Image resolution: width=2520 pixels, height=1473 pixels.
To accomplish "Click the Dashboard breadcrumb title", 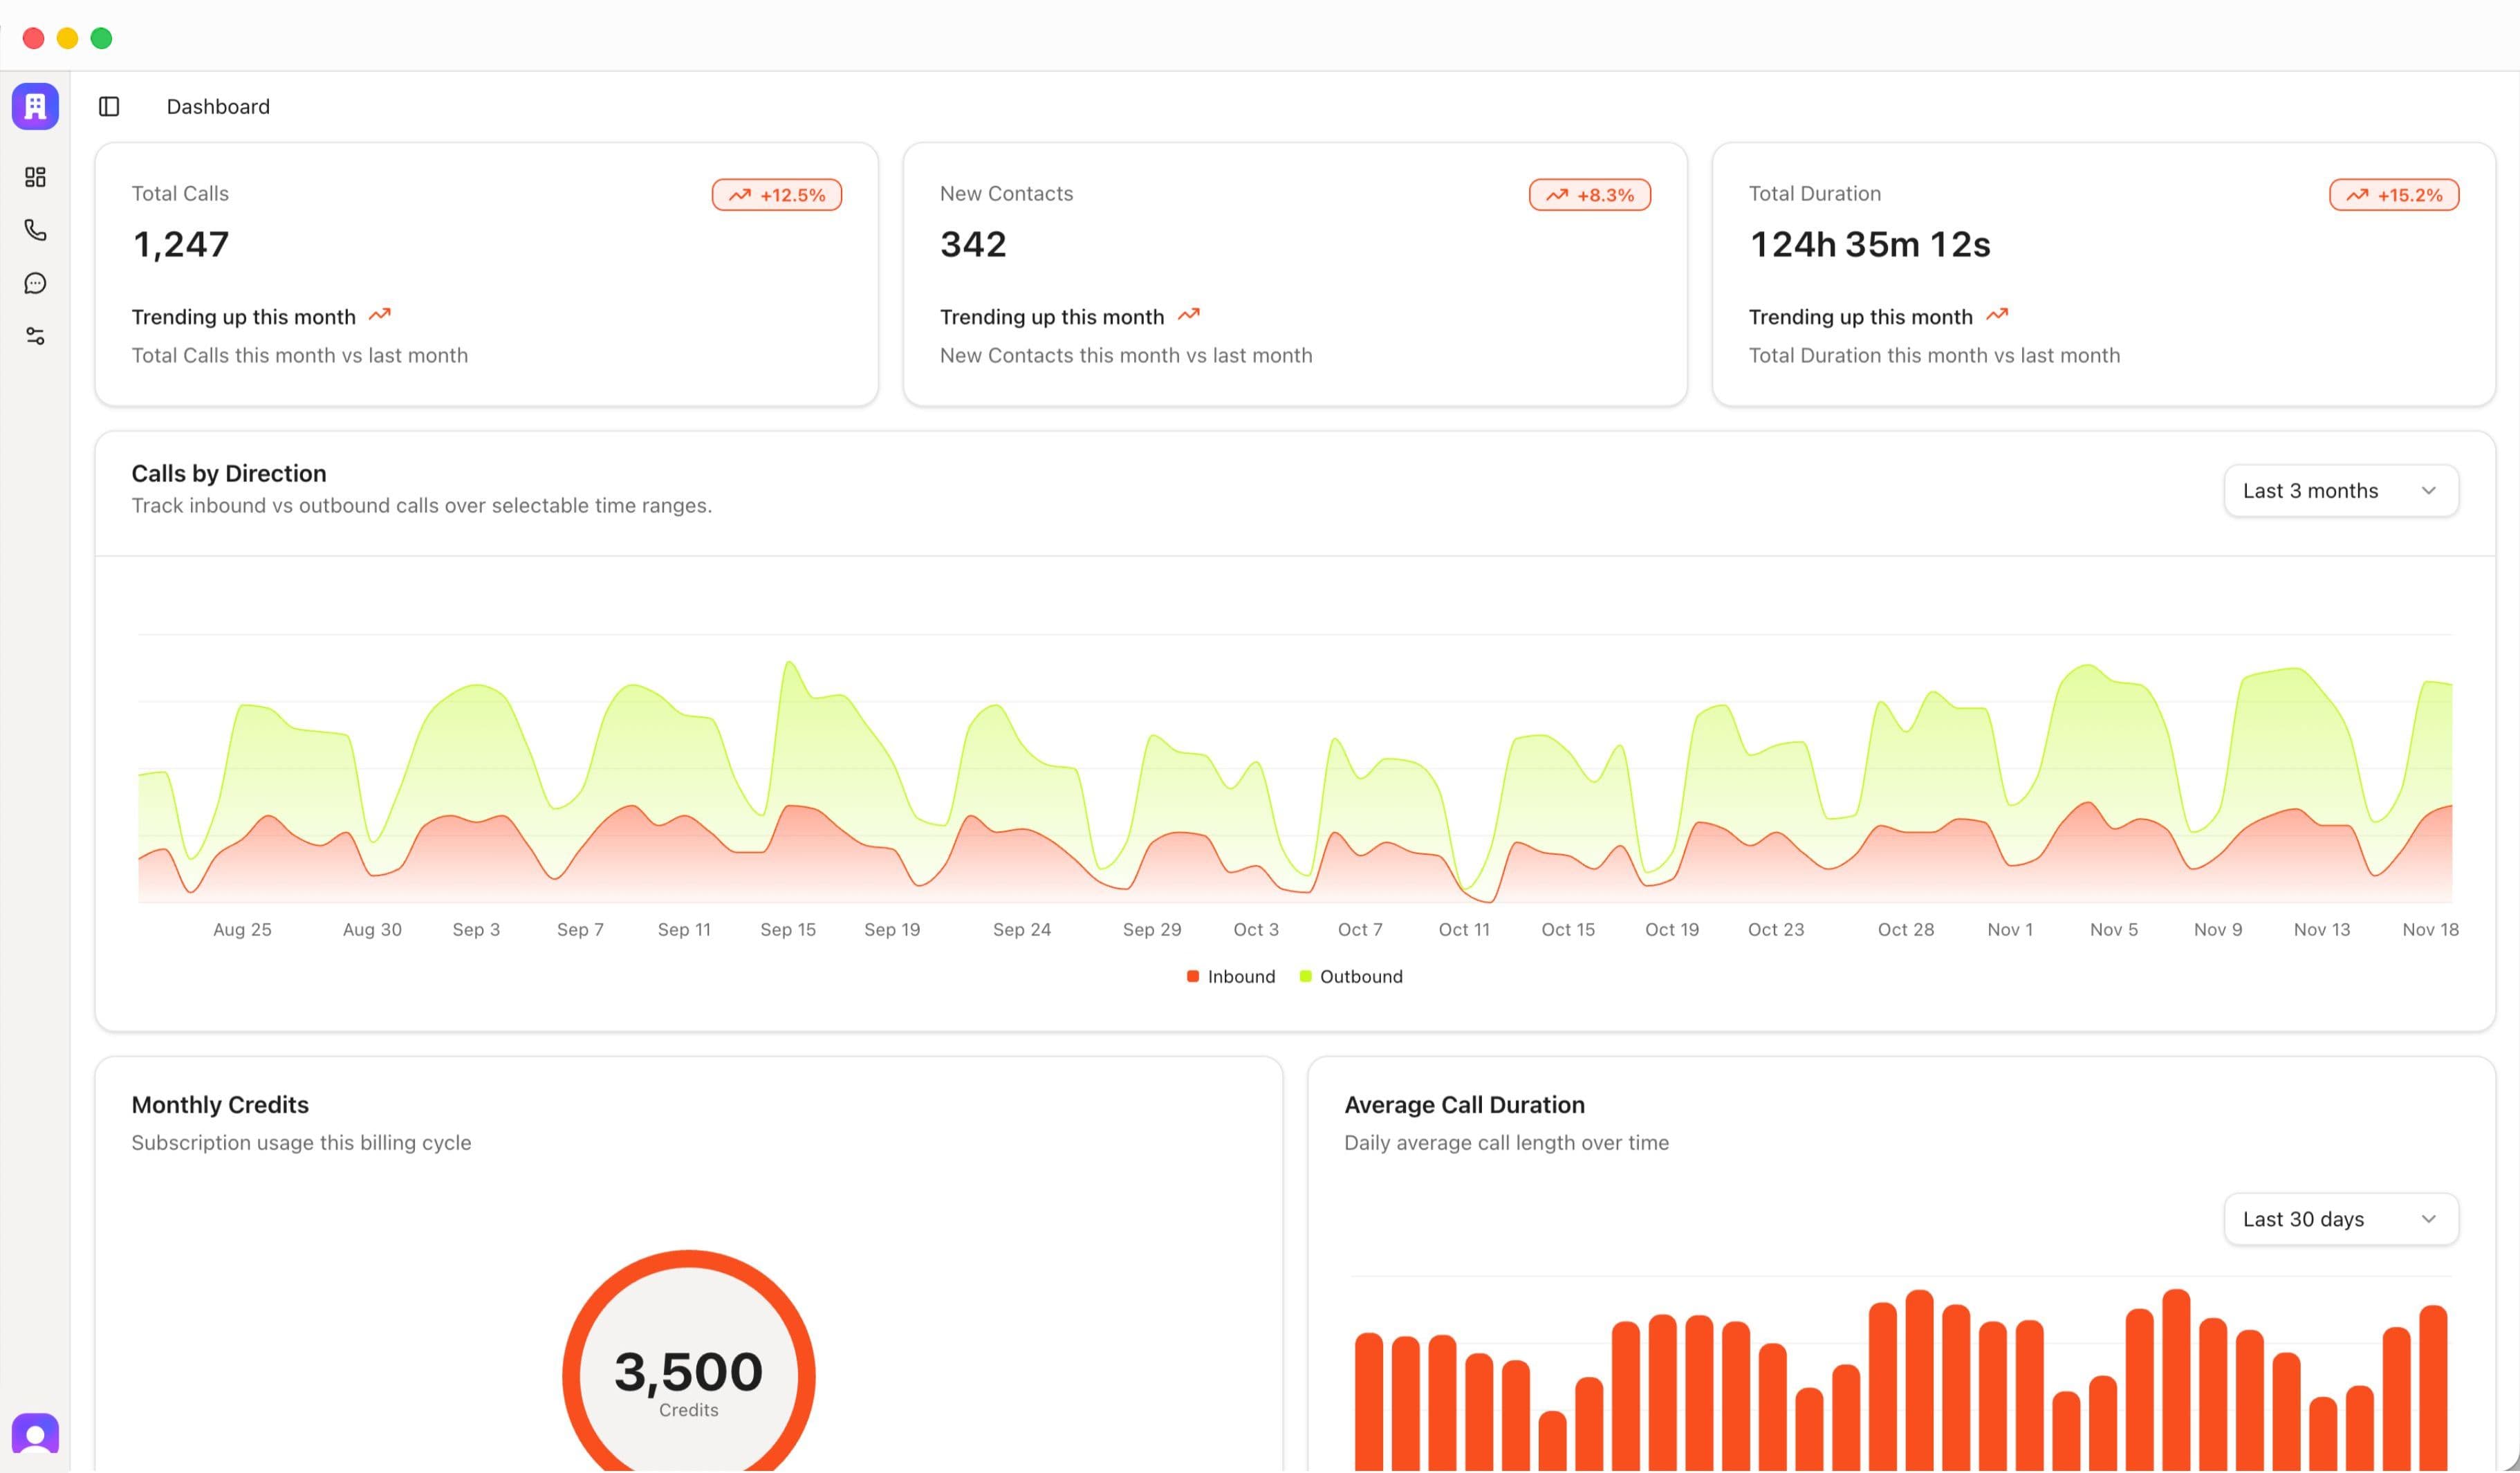I will click(218, 106).
